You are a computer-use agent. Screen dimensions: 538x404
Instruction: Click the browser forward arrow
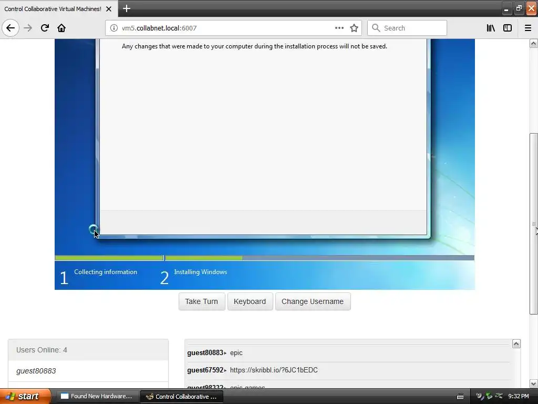pos(28,28)
